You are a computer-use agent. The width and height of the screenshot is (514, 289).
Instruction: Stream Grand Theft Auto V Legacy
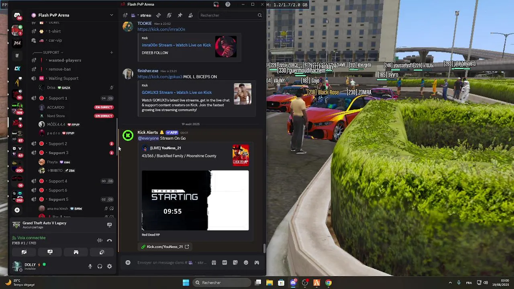point(109,225)
